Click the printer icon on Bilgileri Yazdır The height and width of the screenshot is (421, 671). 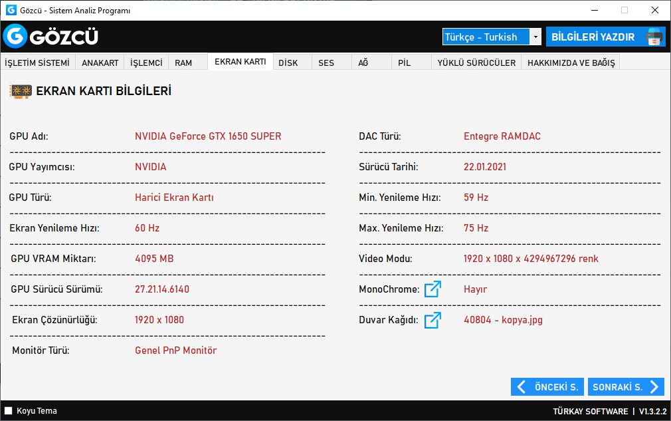point(654,37)
